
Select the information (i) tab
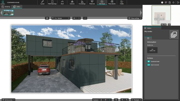coord(148,38)
